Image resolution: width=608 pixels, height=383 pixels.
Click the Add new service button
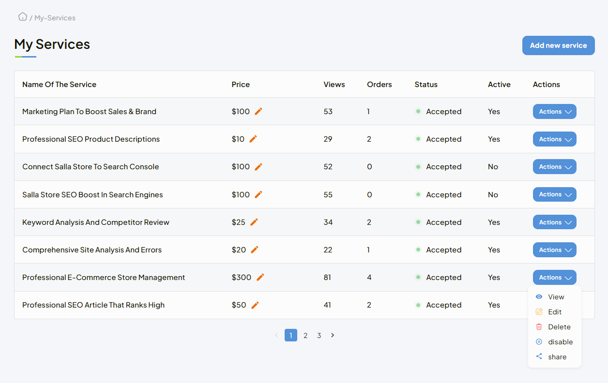[x=558, y=45]
